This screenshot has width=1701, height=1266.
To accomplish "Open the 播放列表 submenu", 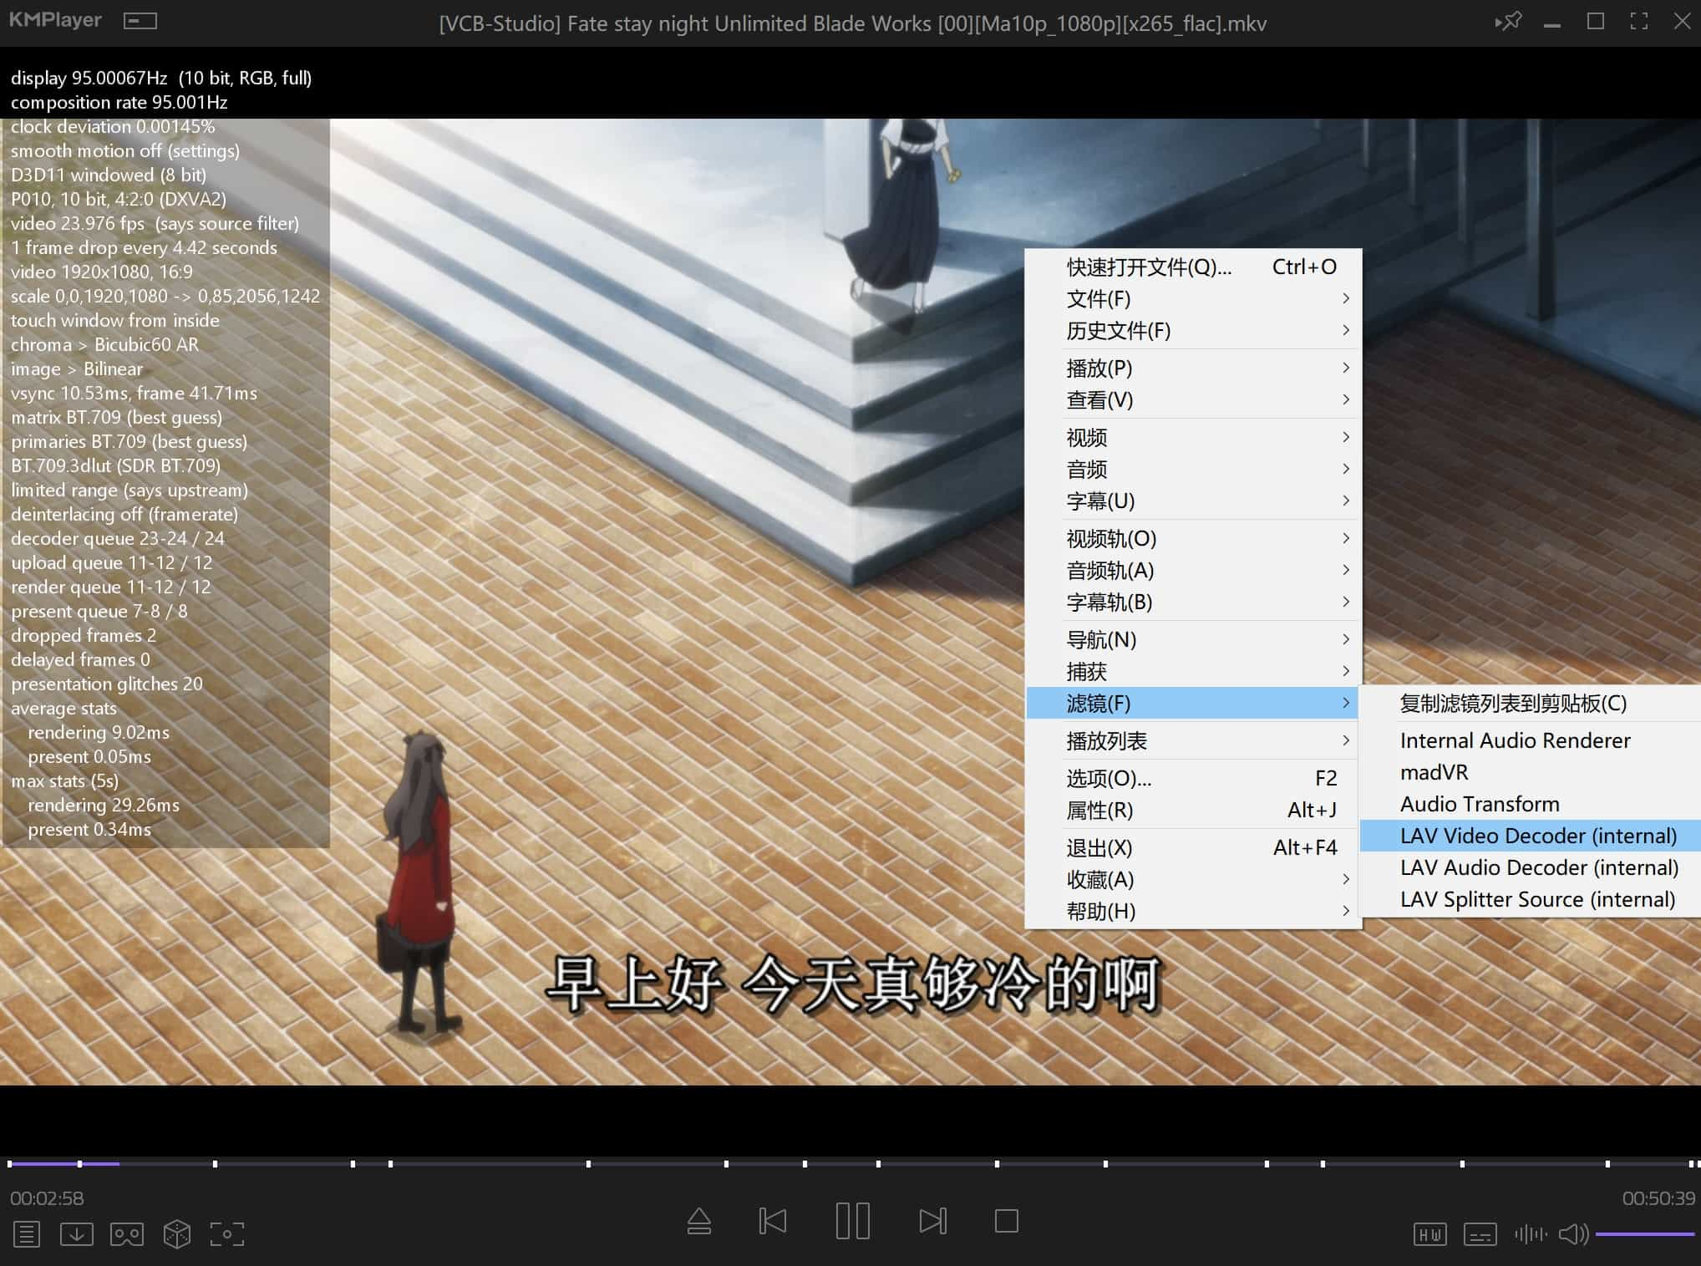I will coord(1194,740).
